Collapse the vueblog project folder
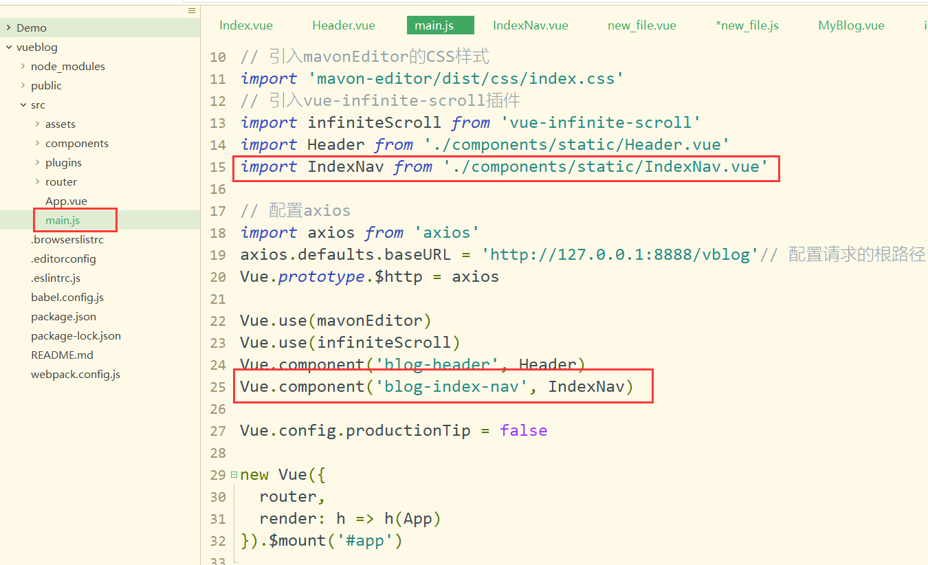 click(8, 47)
